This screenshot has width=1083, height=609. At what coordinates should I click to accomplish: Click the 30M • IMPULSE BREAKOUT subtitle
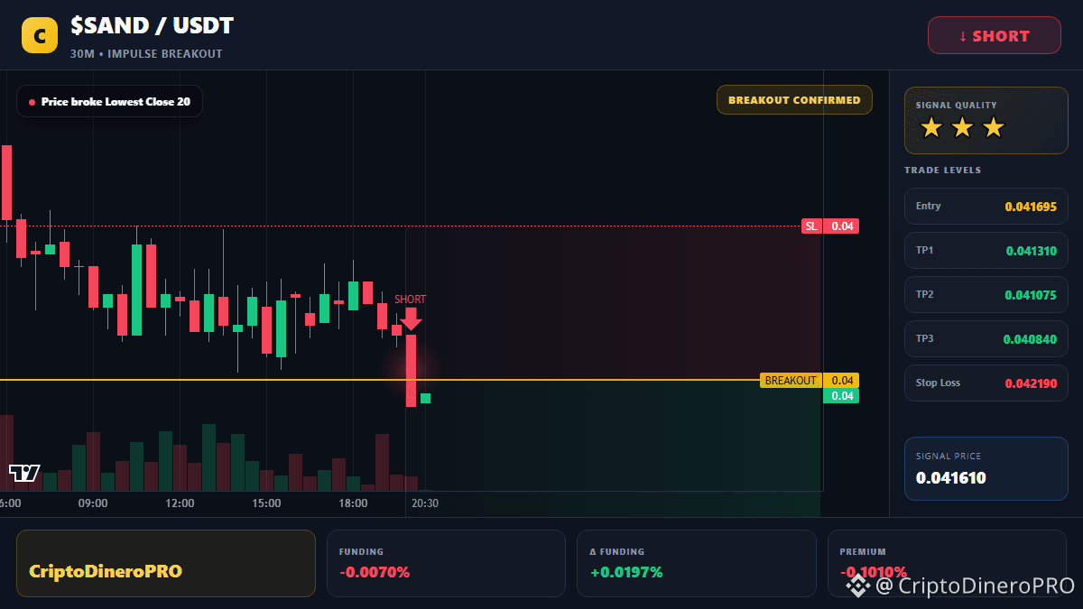tap(146, 54)
